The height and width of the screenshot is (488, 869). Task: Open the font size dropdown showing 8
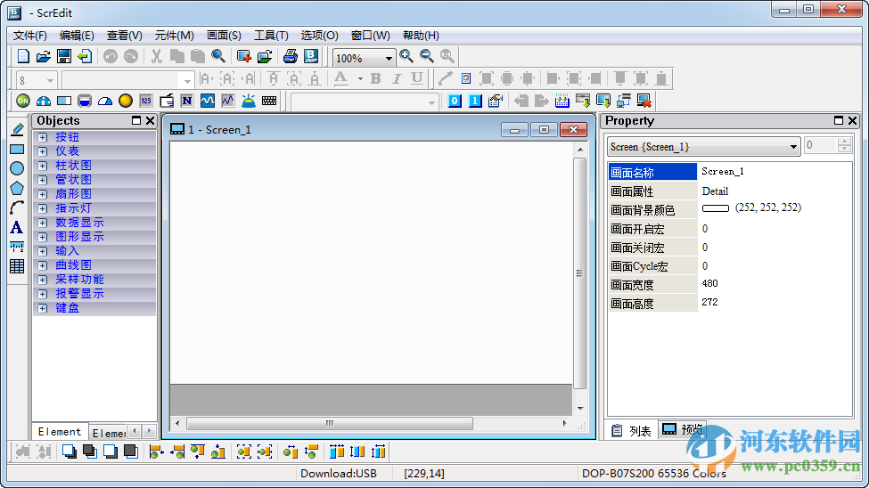pyautogui.click(x=50, y=81)
